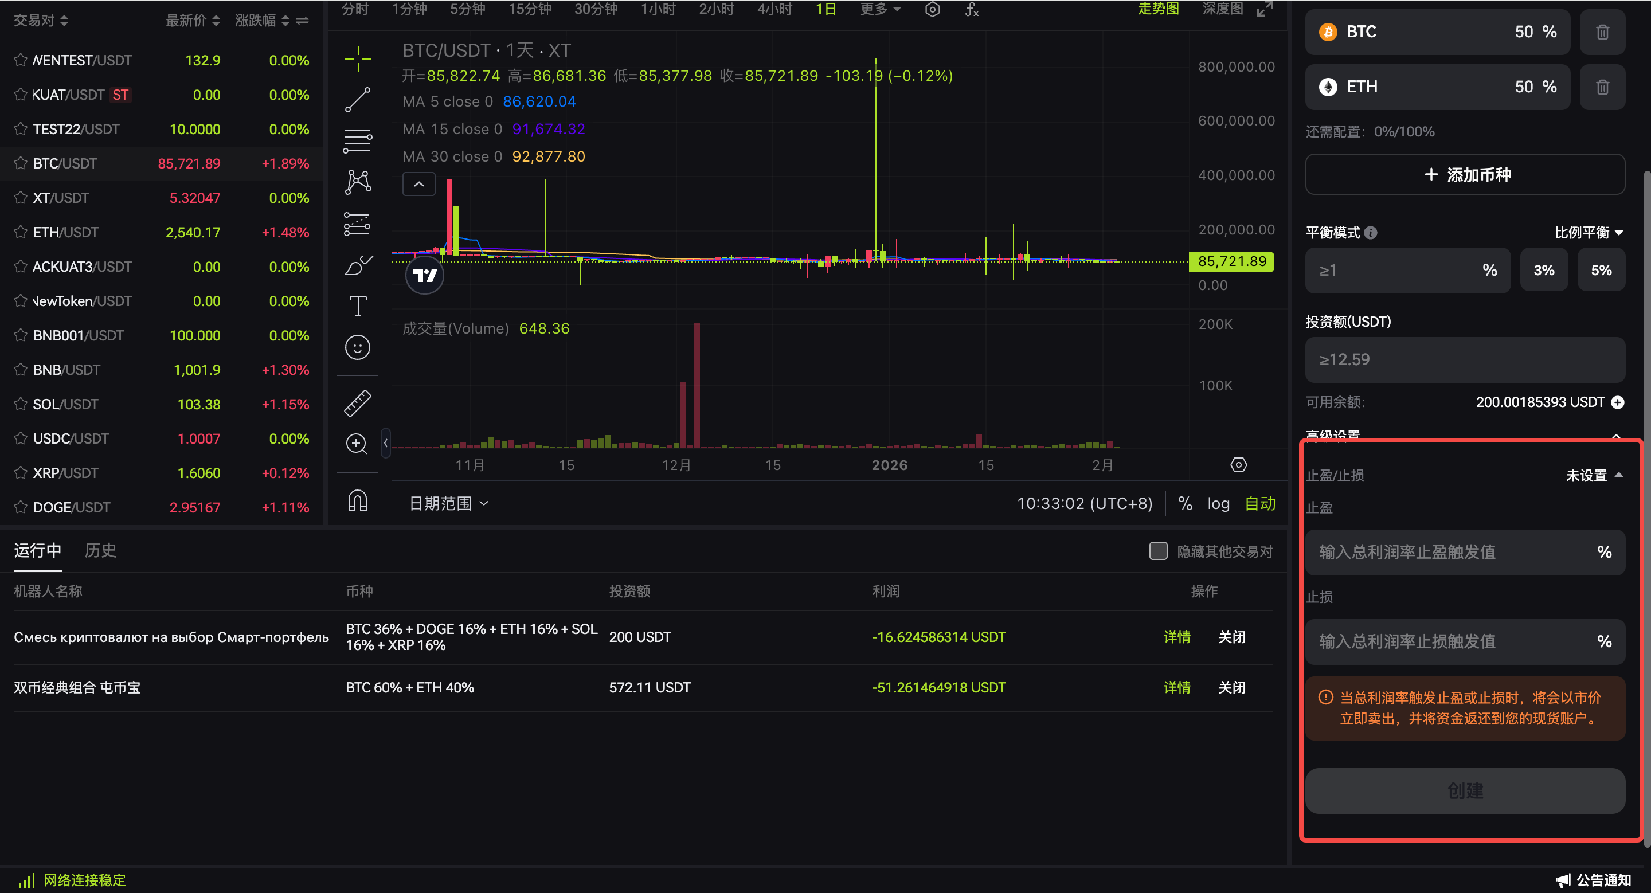This screenshot has height=893, width=1651.
Task: Click the 投资额 investment amount field
Action: pos(1465,360)
